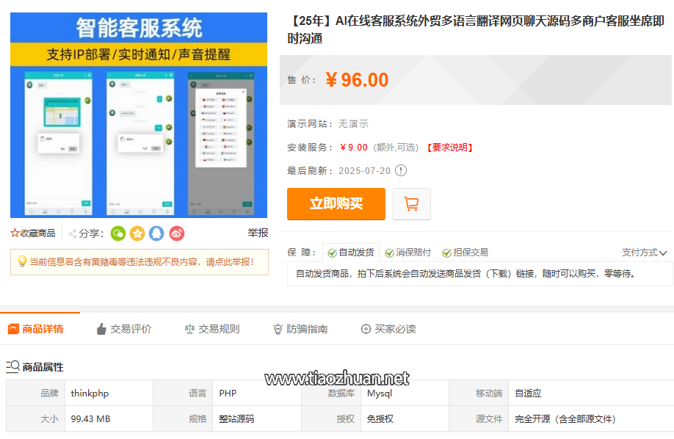The image size is (674, 439).
Task: Click the product title starting 【25年】AI在线客服系统
Action: click(476, 29)
